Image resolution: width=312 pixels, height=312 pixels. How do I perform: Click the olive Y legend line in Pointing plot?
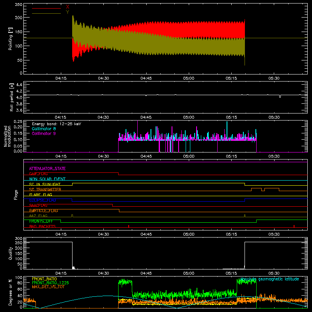click(46, 13)
